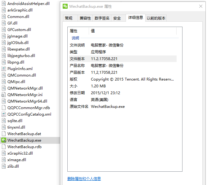Click the 删除属性和个人信息 link

click(84, 179)
